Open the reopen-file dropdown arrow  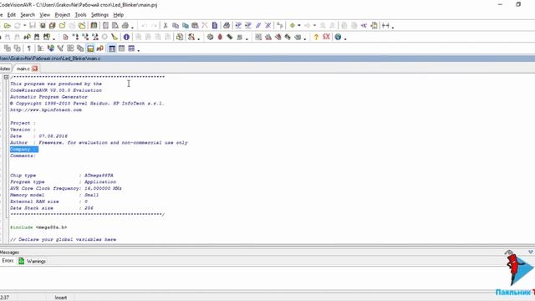(x=24, y=26)
